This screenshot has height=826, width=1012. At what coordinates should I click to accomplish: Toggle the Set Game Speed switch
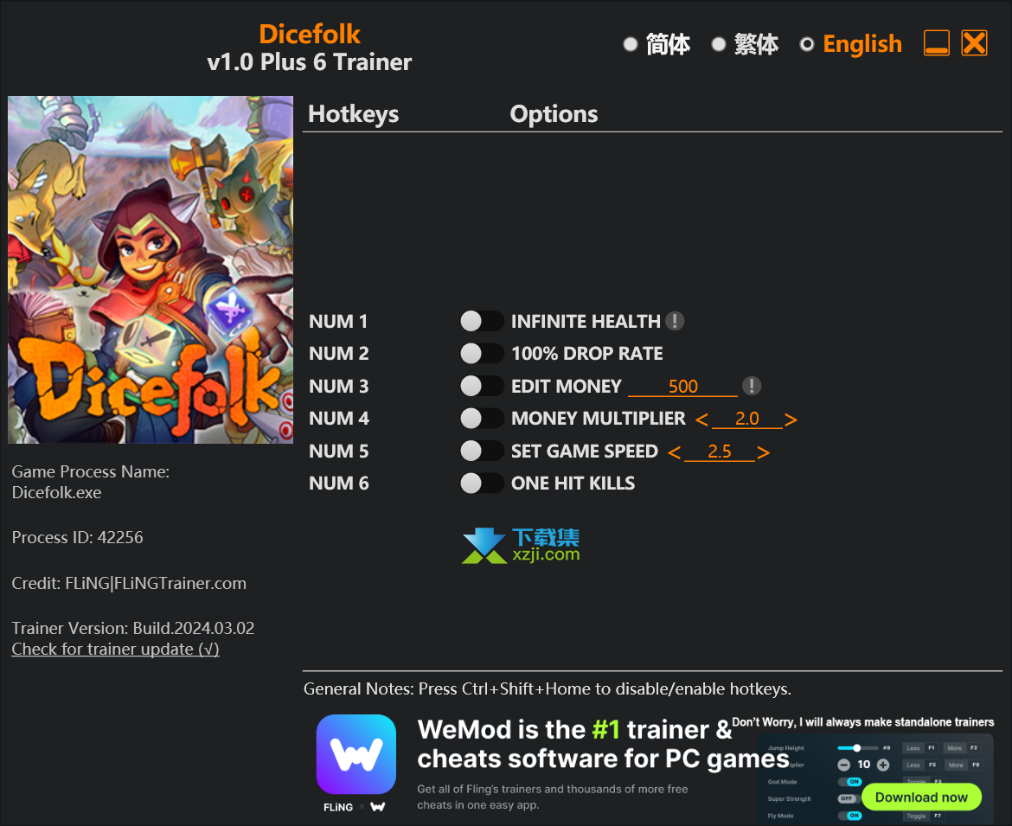482,451
